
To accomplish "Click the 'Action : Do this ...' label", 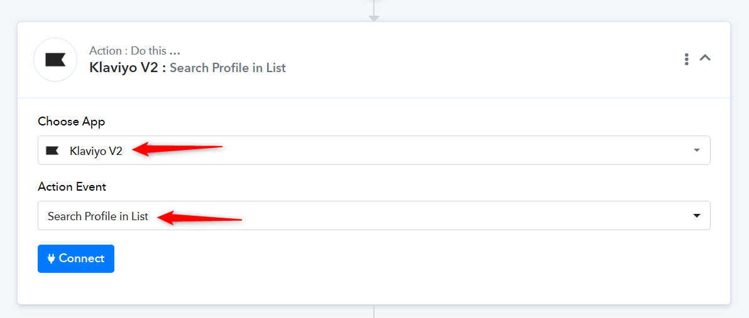I will 134,51.
